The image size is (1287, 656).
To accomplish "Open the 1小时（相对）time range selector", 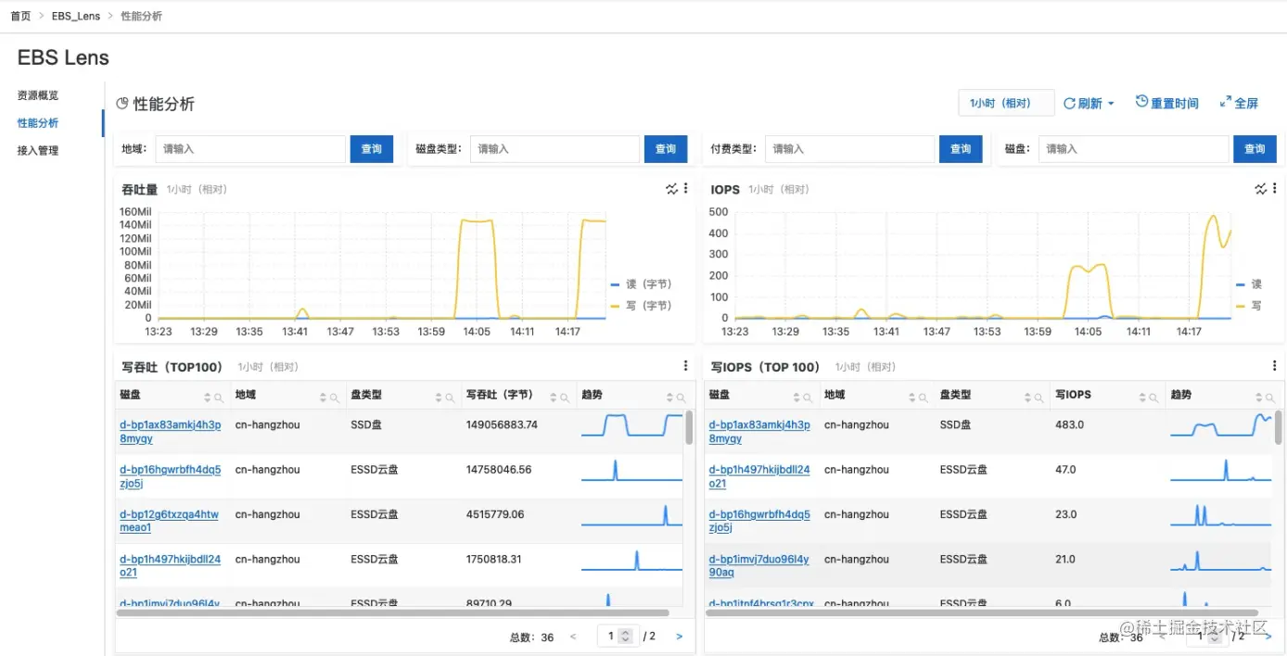I will (x=1006, y=103).
